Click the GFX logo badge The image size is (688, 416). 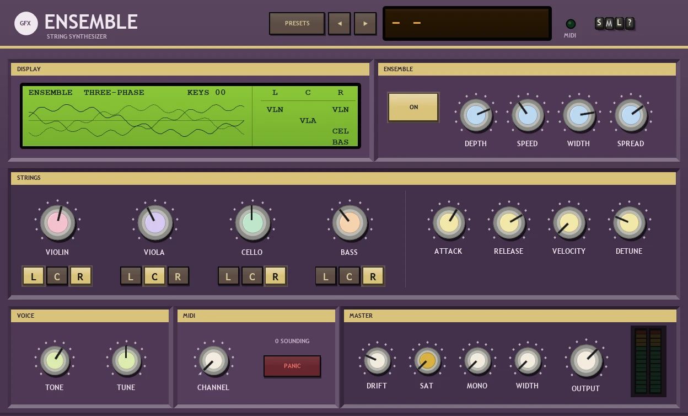tap(26, 23)
